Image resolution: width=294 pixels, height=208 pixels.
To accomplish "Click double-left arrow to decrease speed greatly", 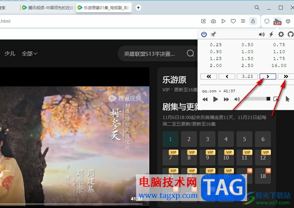I will tap(209, 76).
